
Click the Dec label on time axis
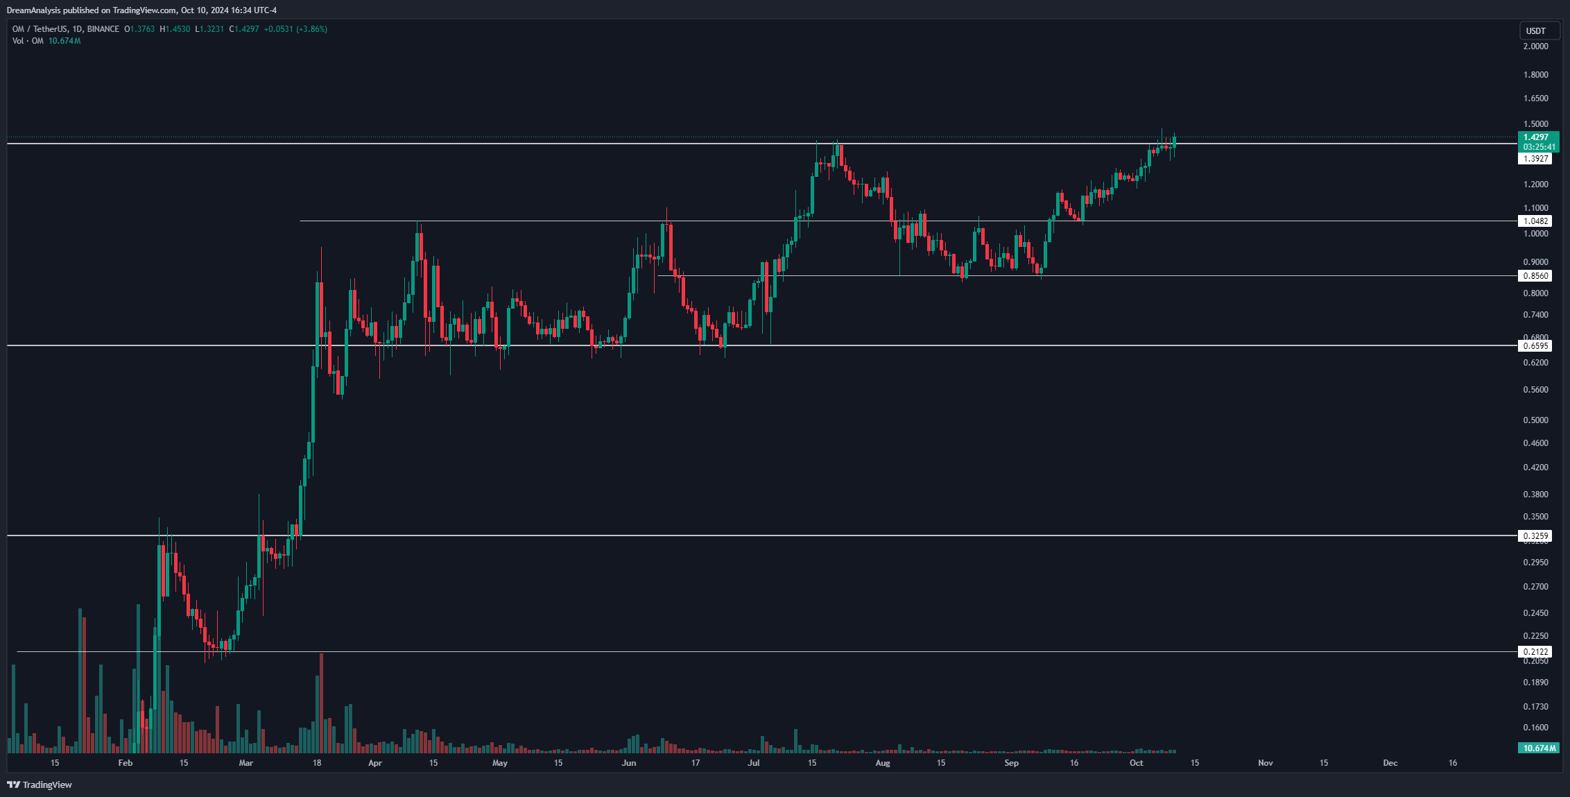tap(1390, 763)
